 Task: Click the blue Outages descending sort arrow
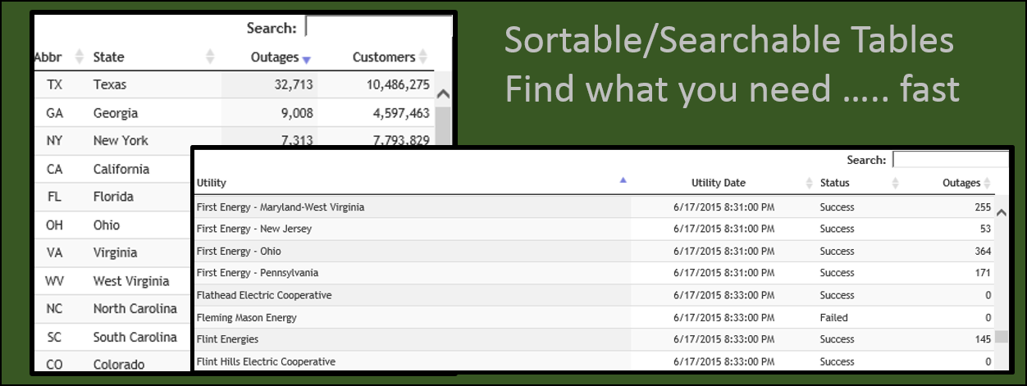pyautogui.click(x=306, y=59)
